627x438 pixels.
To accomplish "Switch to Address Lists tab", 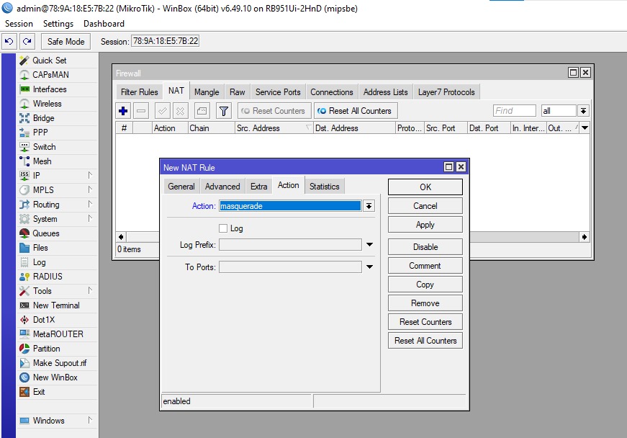I will 385,92.
